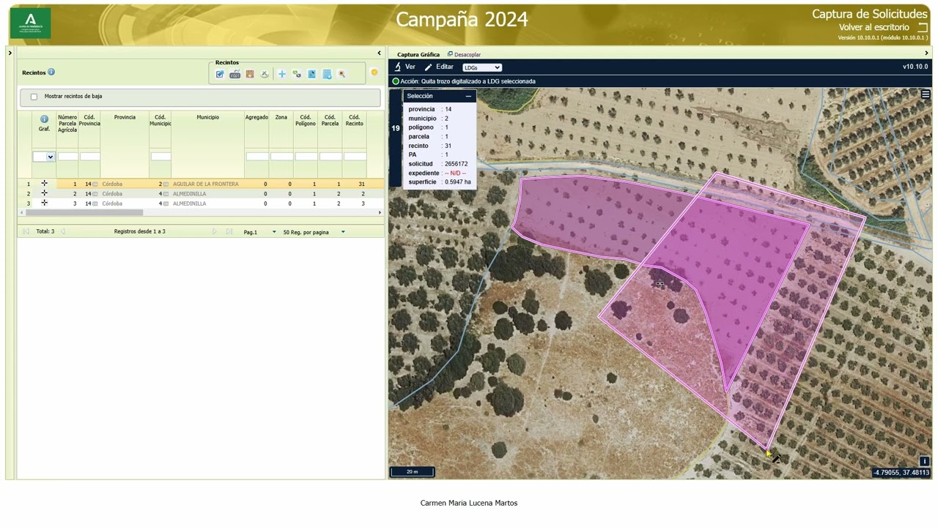The width and height of the screenshot is (938, 527).
Task: Click the Municipio column header
Action: pos(207,117)
